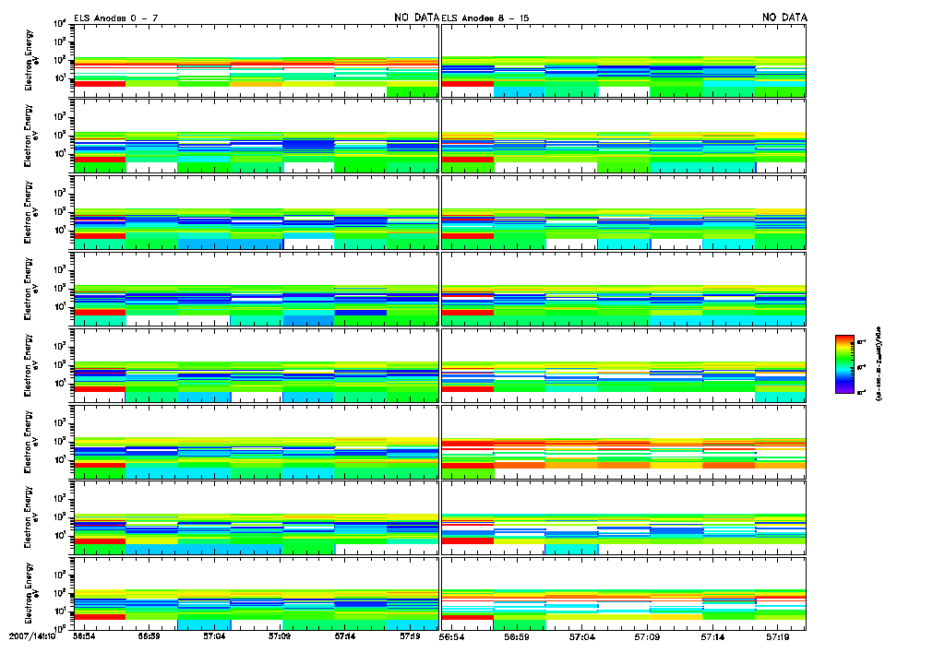The height and width of the screenshot is (653, 945).
Task: Click the color bar's rotated units label
Action: (879, 364)
